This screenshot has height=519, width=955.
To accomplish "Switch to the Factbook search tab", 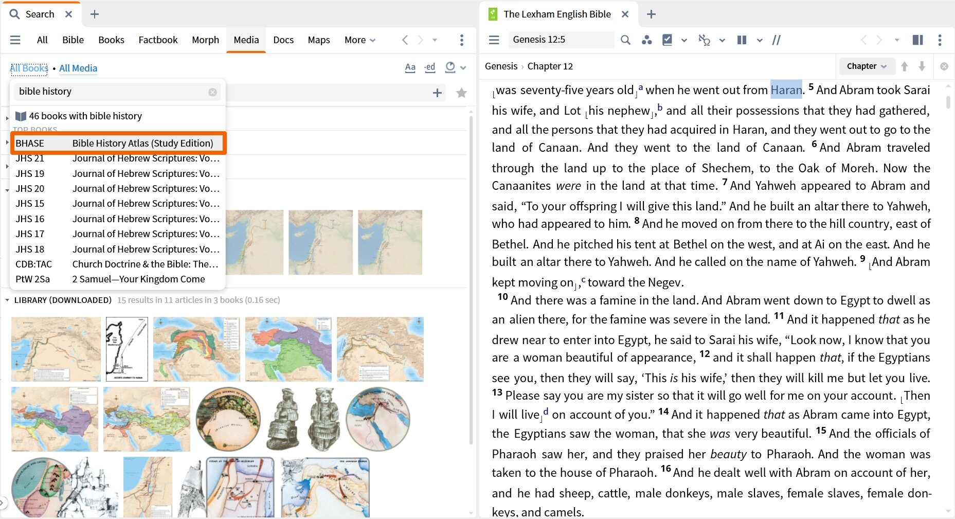I will pyautogui.click(x=158, y=40).
